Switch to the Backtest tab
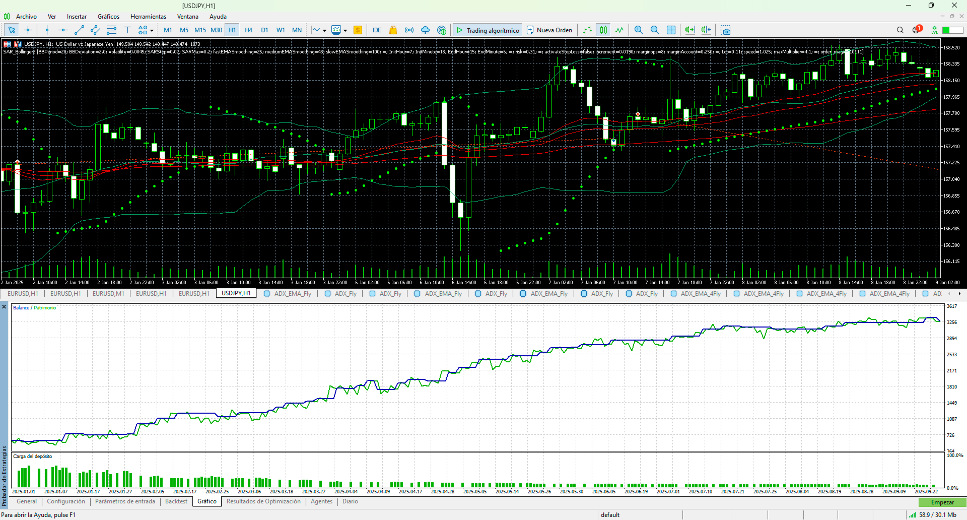 point(176,501)
